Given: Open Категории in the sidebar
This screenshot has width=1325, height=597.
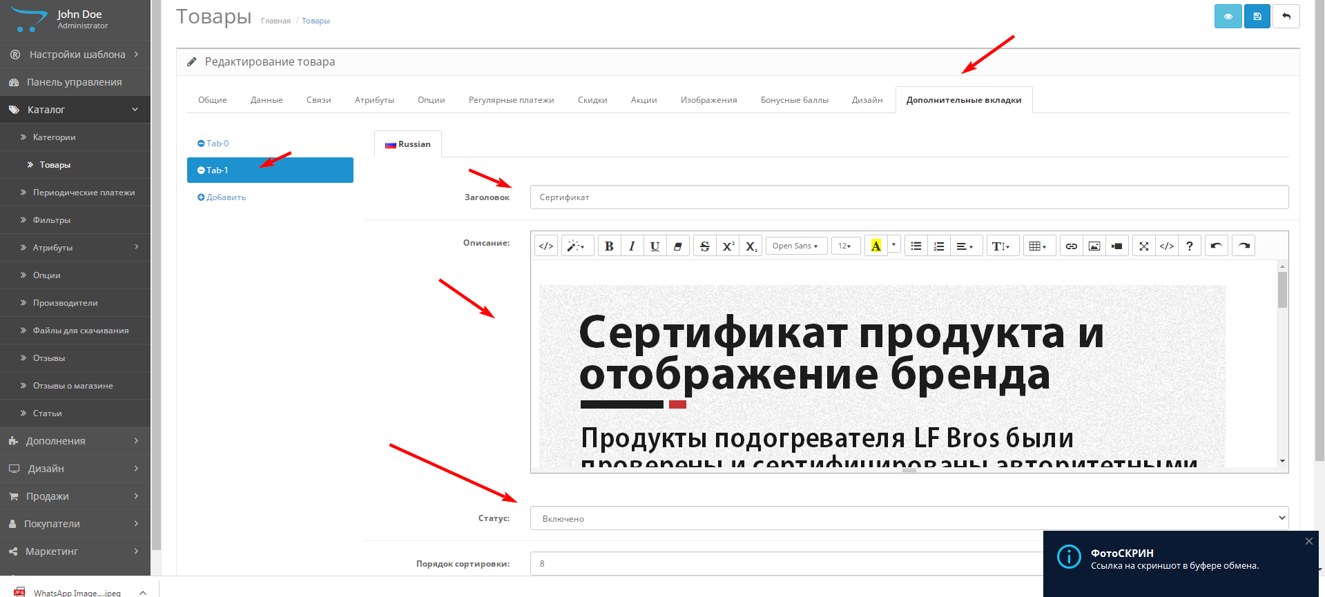Looking at the screenshot, I should click(75, 137).
